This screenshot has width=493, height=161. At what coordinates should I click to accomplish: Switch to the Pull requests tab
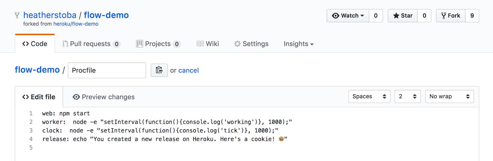coord(91,44)
